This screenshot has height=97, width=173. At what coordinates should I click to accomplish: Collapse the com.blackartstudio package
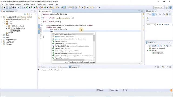[6, 28]
